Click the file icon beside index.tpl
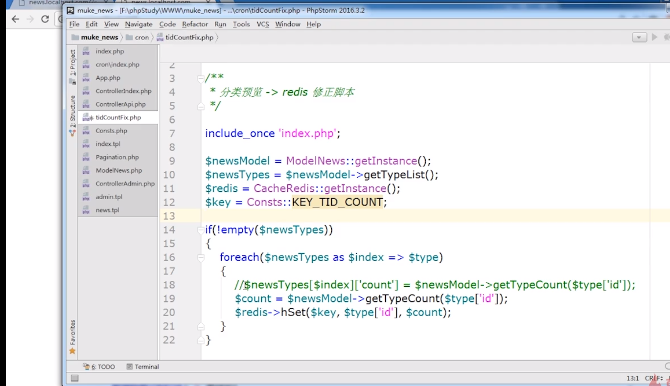This screenshot has width=670, height=386. coord(86,144)
